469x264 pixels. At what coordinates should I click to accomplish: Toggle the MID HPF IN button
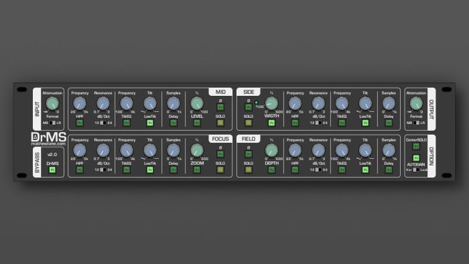coord(80,123)
